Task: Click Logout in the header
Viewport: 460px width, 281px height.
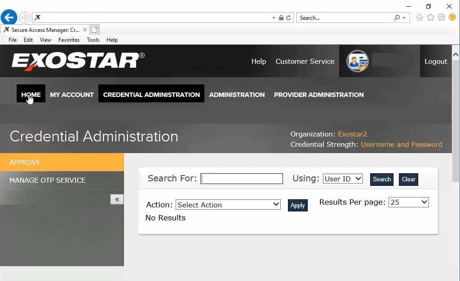Action: [x=436, y=61]
